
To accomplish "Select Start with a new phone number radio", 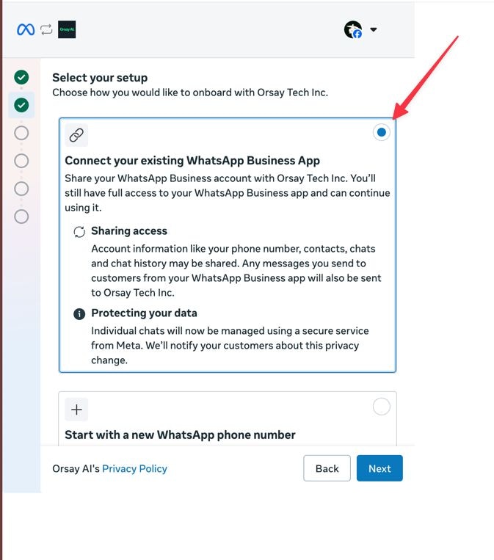I will pyautogui.click(x=382, y=407).
